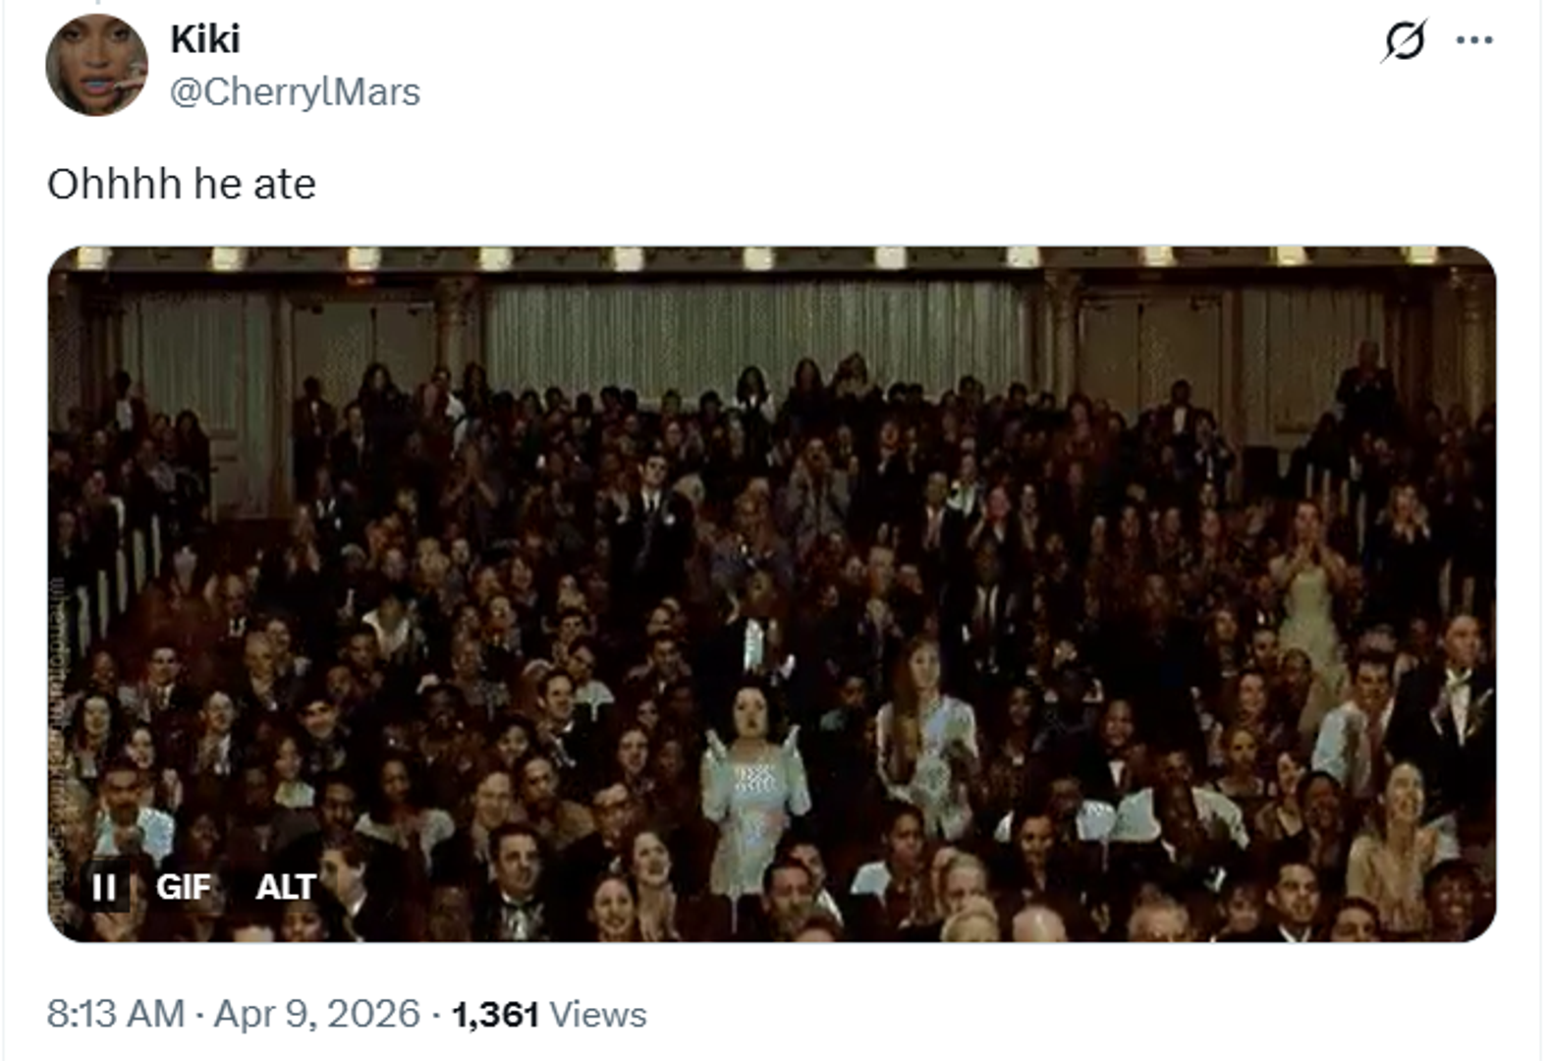Open the @CherrylMars handle link
The image size is (1551, 1061).
(x=295, y=92)
